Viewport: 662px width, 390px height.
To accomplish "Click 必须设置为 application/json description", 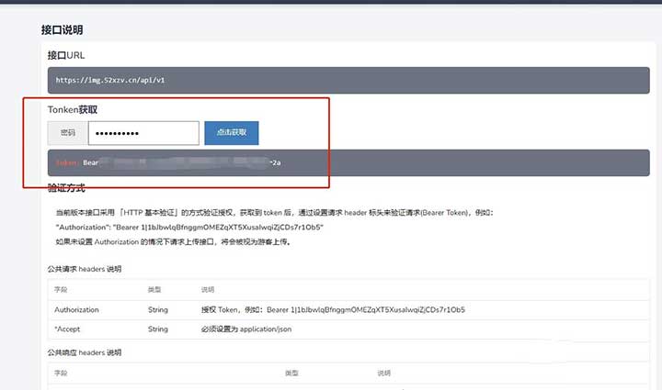I will click(x=246, y=329).
